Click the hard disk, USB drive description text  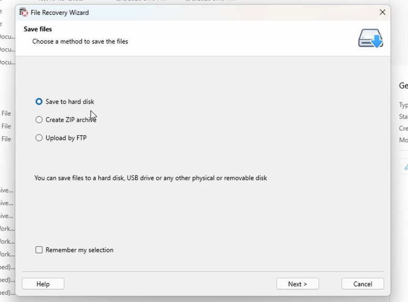[x=151, y=178]
